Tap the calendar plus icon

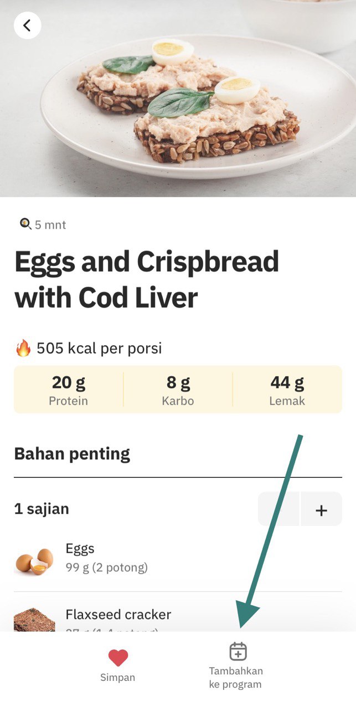[x=238, y=651]
